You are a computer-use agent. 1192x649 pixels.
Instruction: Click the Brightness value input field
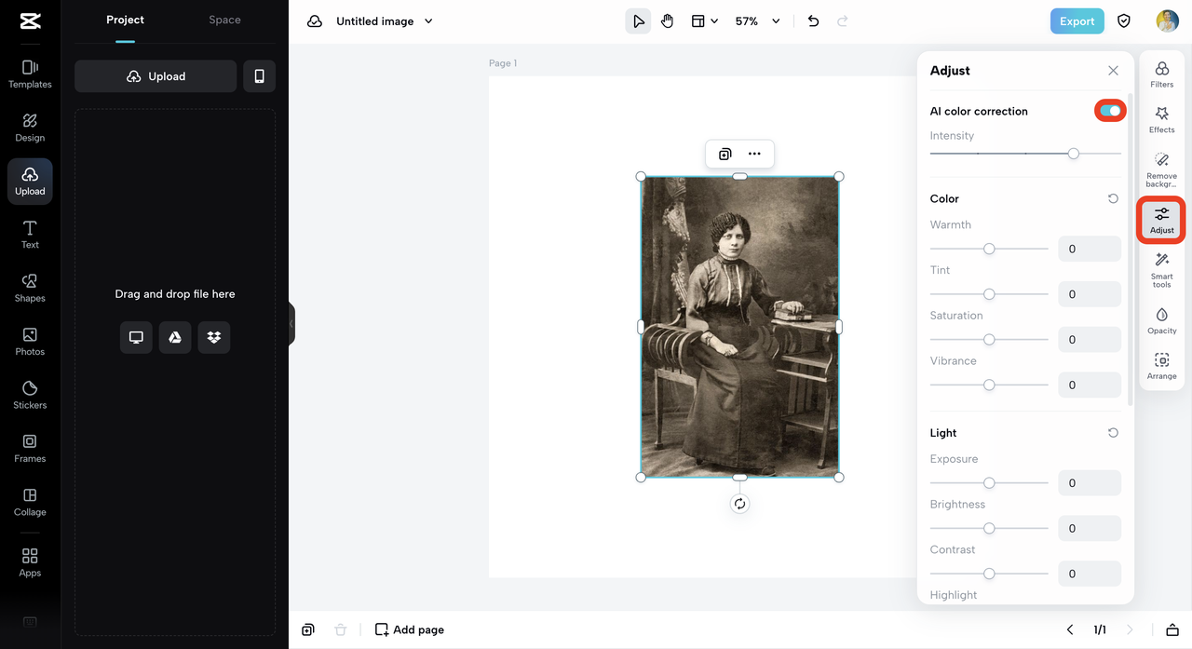pyautogui.click(x=1090, y=528)
